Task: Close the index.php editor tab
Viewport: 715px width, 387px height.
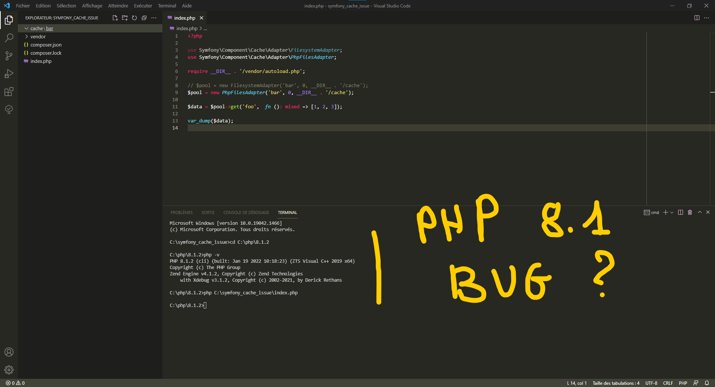Action: tap(201, 18)
